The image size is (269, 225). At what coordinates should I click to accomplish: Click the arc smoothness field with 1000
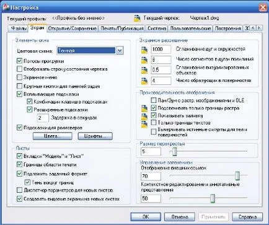pos(161,50)
